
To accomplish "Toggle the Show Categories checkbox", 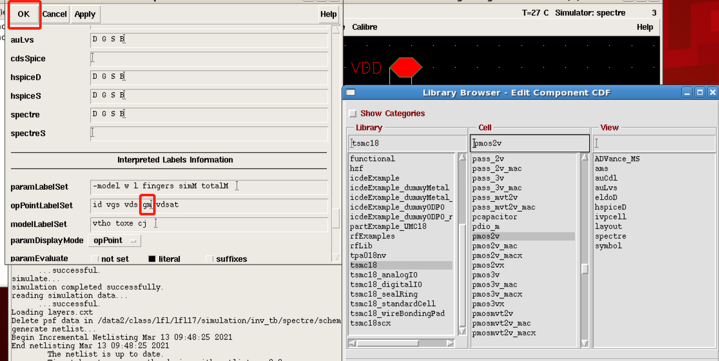I will coord(353,113).
